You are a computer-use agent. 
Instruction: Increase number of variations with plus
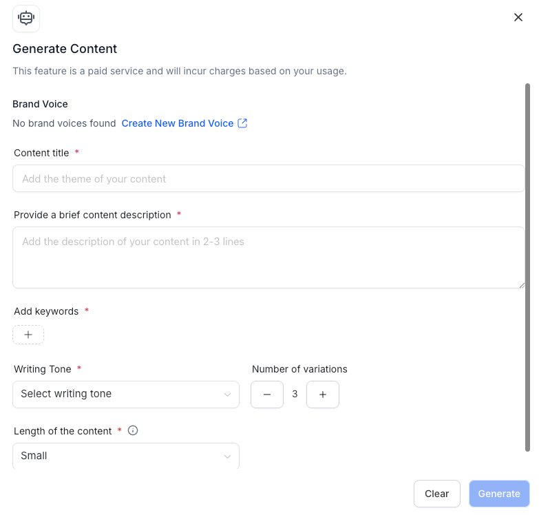tap(323, 395)
